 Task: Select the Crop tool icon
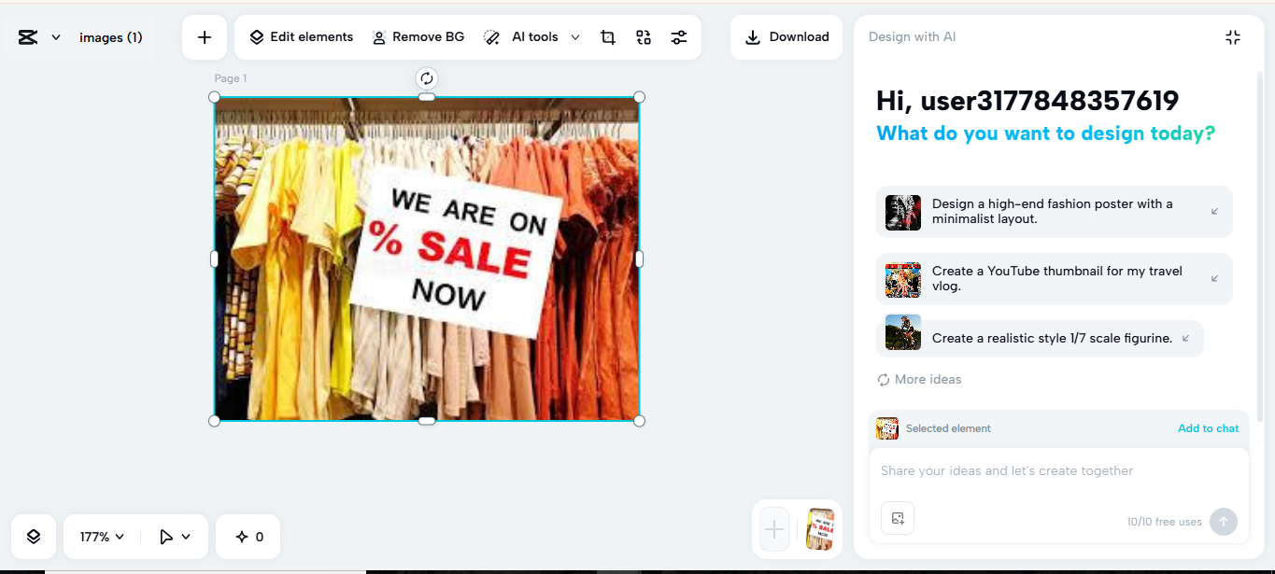click(608, 37)
